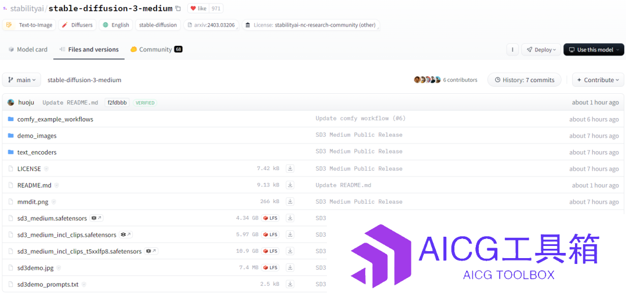Screen dimensions: 626x294
Task: Switch to the Model card tab
Action: point(28,49)
